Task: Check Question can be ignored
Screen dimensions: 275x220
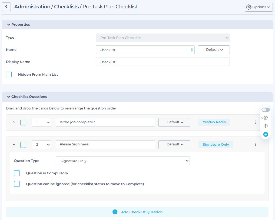Action: pos(17,184)
